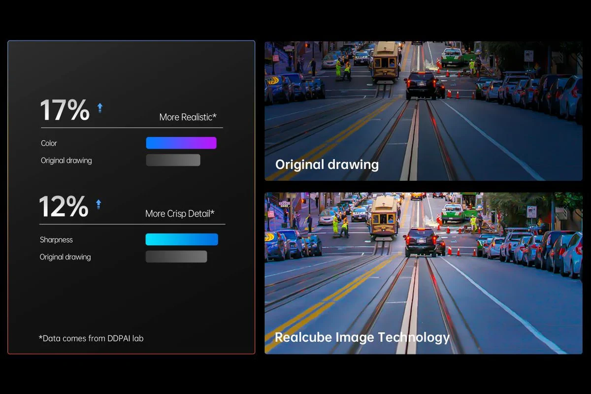Click the up arrow beside 17%
This screenshot has height=394, width=591.
pos(100,108)
